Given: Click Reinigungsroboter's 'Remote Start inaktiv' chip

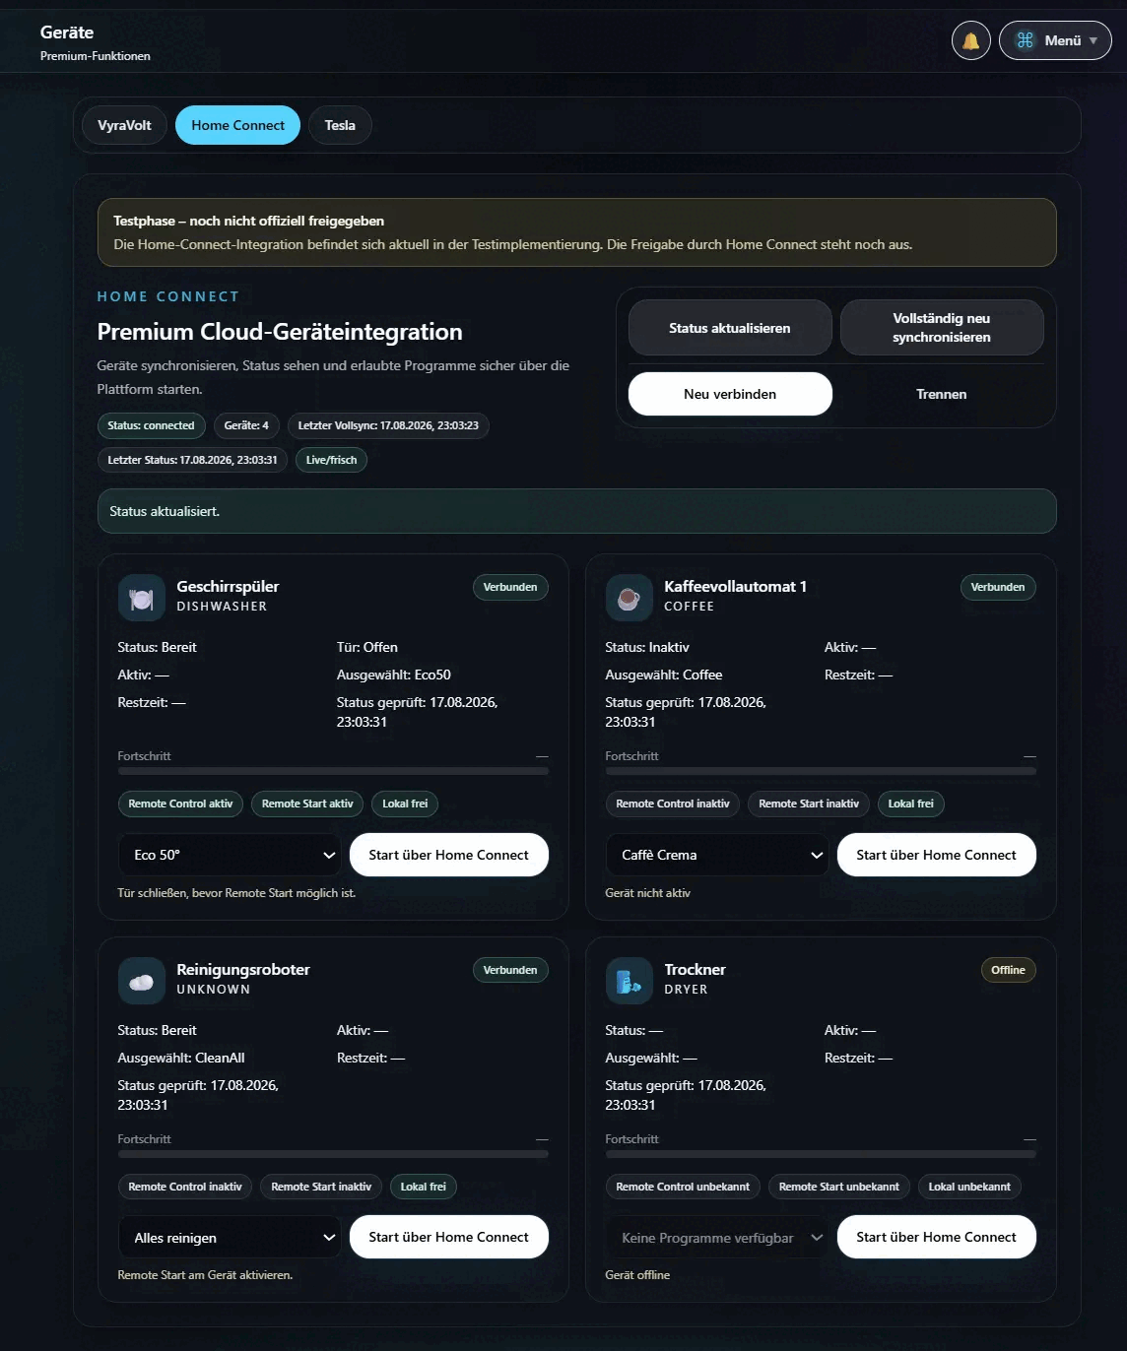Looking at the screenshot, I should 321,1187.
